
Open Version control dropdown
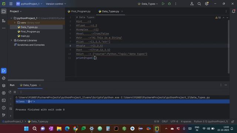click(56, 4)
